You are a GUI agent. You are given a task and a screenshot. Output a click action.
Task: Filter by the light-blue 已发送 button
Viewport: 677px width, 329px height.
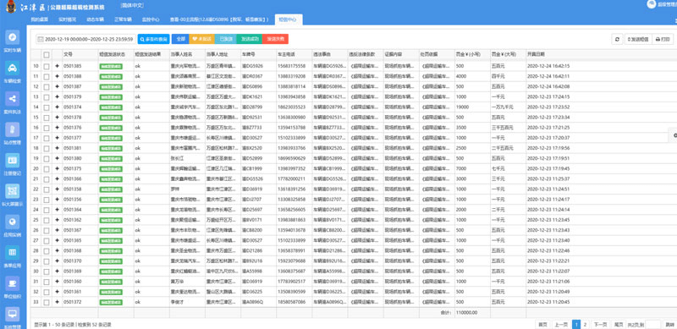(225, 39)
